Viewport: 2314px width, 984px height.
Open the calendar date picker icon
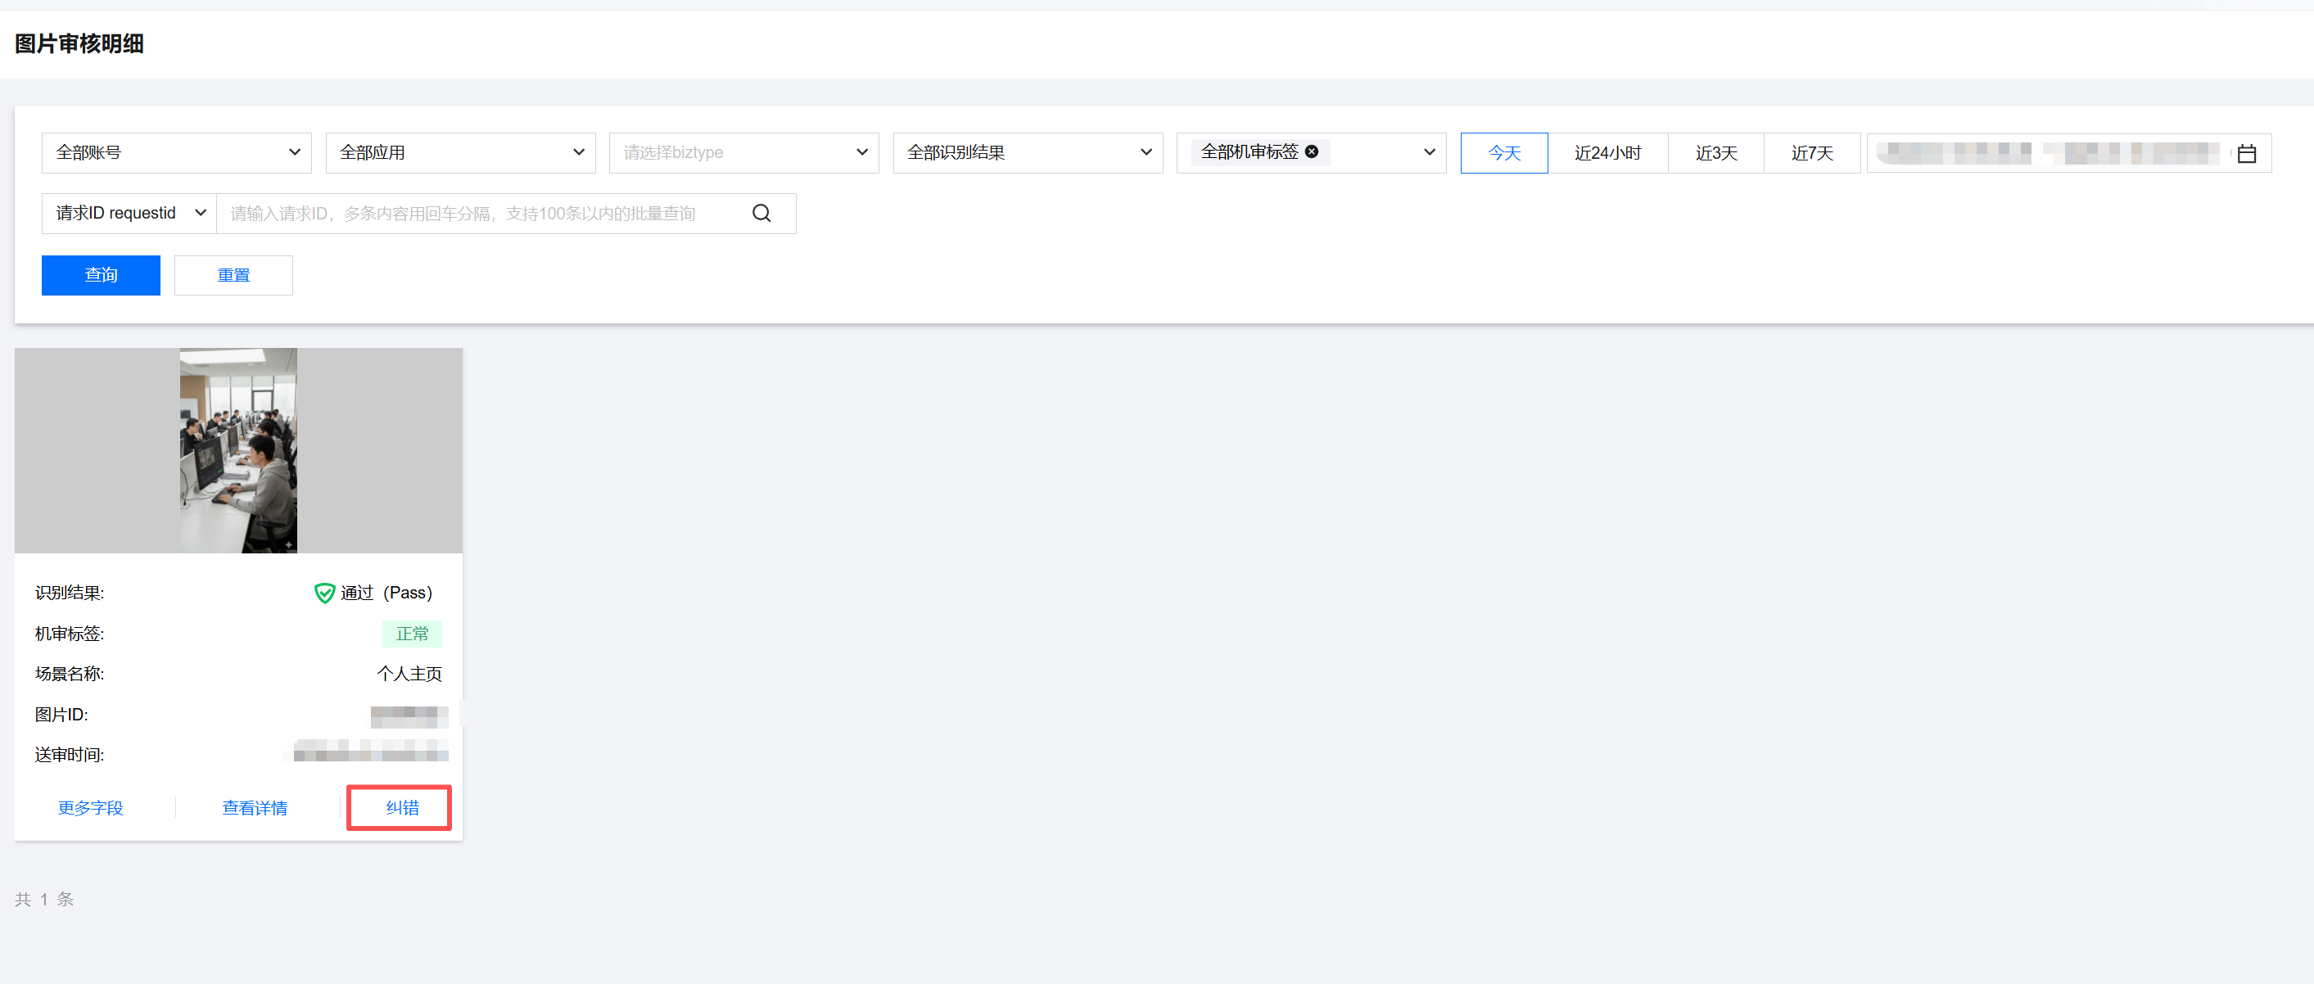tap(2246, 154)
